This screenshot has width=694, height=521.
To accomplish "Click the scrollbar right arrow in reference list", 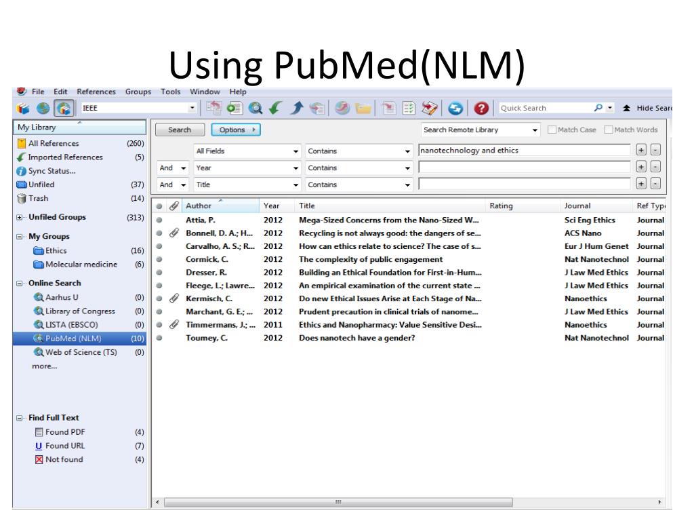I will coord(659,503).
